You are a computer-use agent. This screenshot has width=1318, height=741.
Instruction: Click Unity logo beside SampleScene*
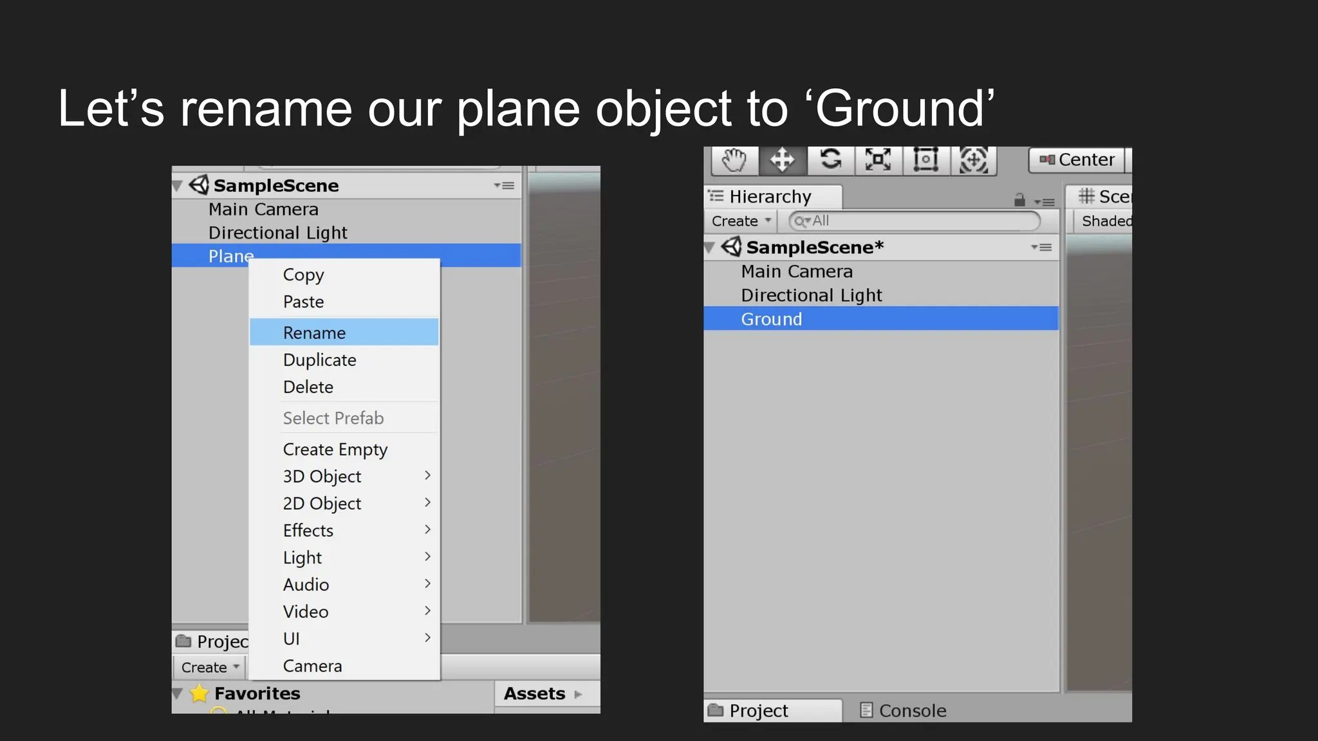[x=731, y=246]
